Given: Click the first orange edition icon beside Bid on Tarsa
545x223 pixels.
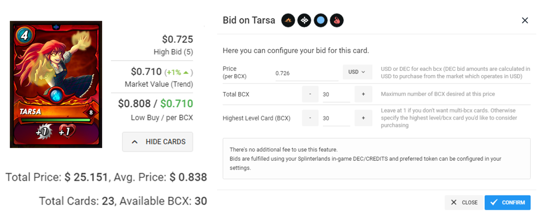Looking at the screenshot, I should click(x=288, y=21).
